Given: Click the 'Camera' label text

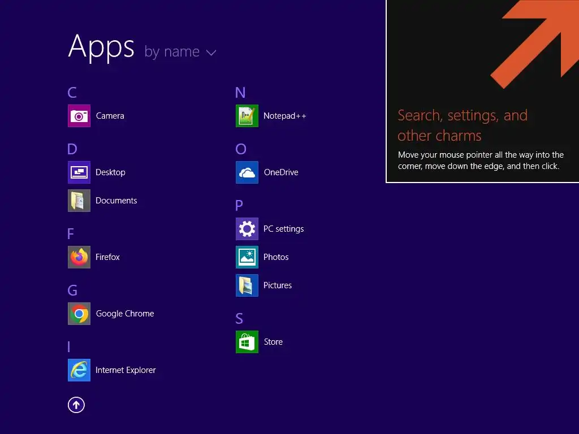Looking at the screenshot, I should coord(110,116).
